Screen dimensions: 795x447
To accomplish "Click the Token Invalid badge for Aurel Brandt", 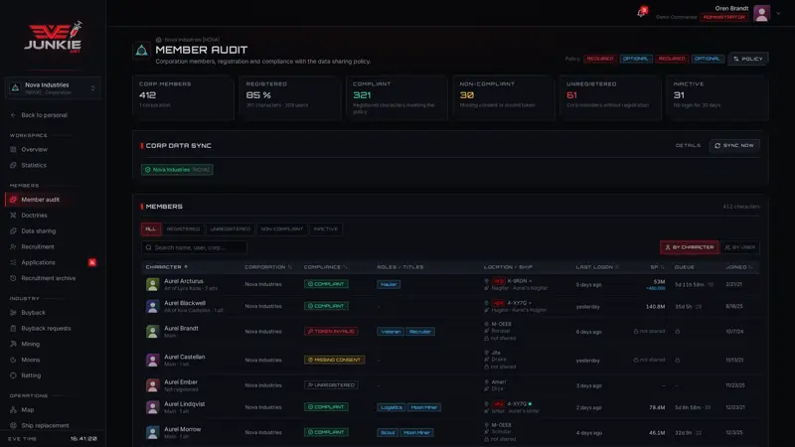I will coord(331,332).
